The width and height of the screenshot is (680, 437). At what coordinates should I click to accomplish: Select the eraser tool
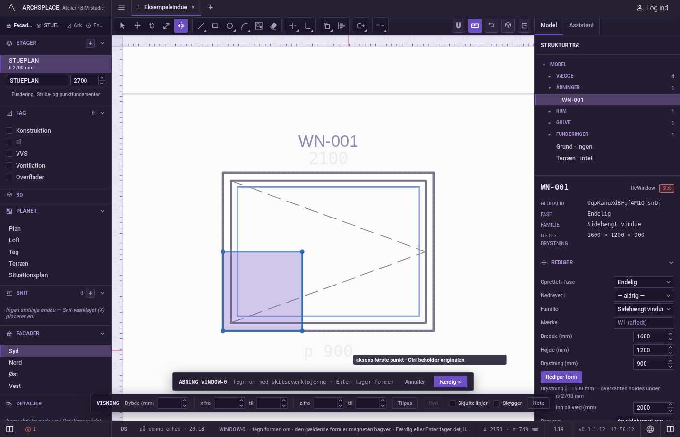tap(273, 26)
